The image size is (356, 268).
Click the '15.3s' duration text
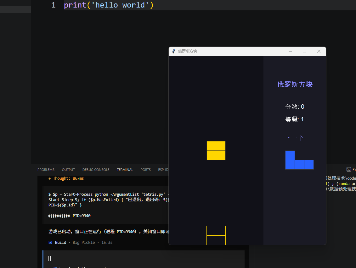[x=107, y=243]
